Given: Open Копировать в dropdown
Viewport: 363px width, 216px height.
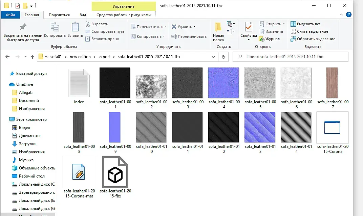Looking at the screenshot, I should [148, 36].
